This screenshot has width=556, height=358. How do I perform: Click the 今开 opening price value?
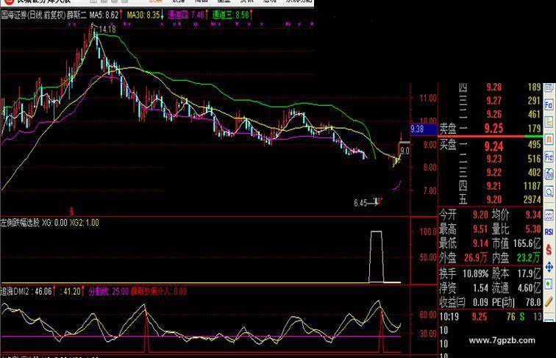pos(480,215)
